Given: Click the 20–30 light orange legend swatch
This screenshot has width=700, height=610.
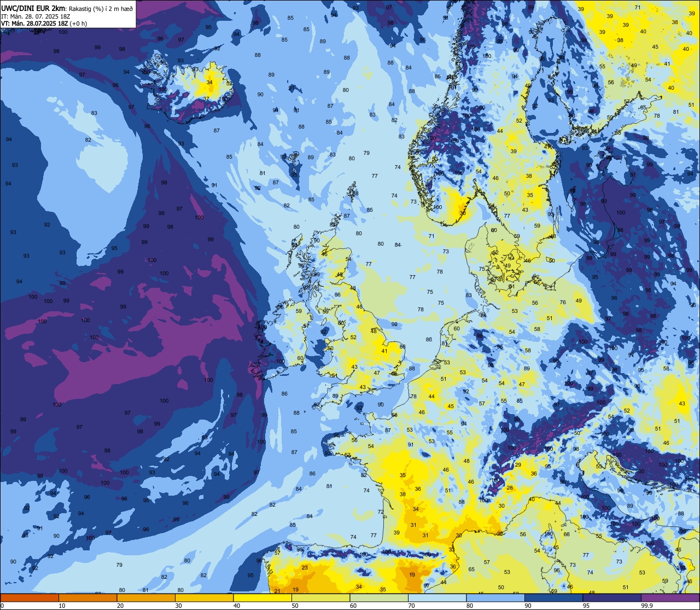Looking at the screenshot, I should click(x=146, y=597).
